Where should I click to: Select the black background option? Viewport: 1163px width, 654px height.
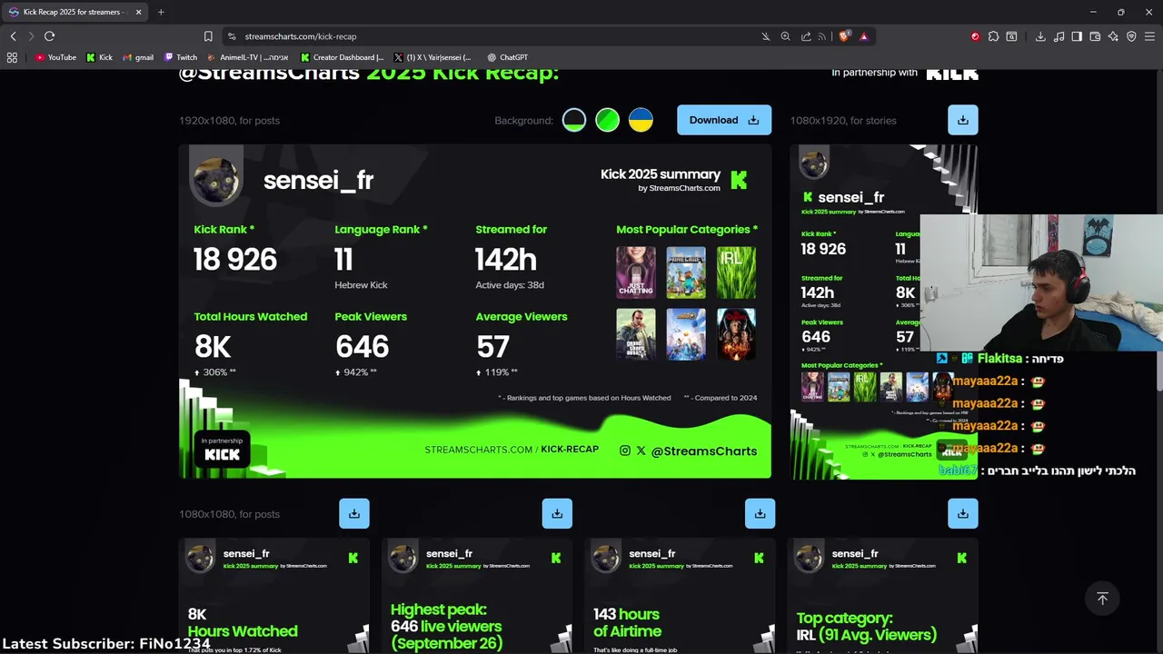point(574,120)
